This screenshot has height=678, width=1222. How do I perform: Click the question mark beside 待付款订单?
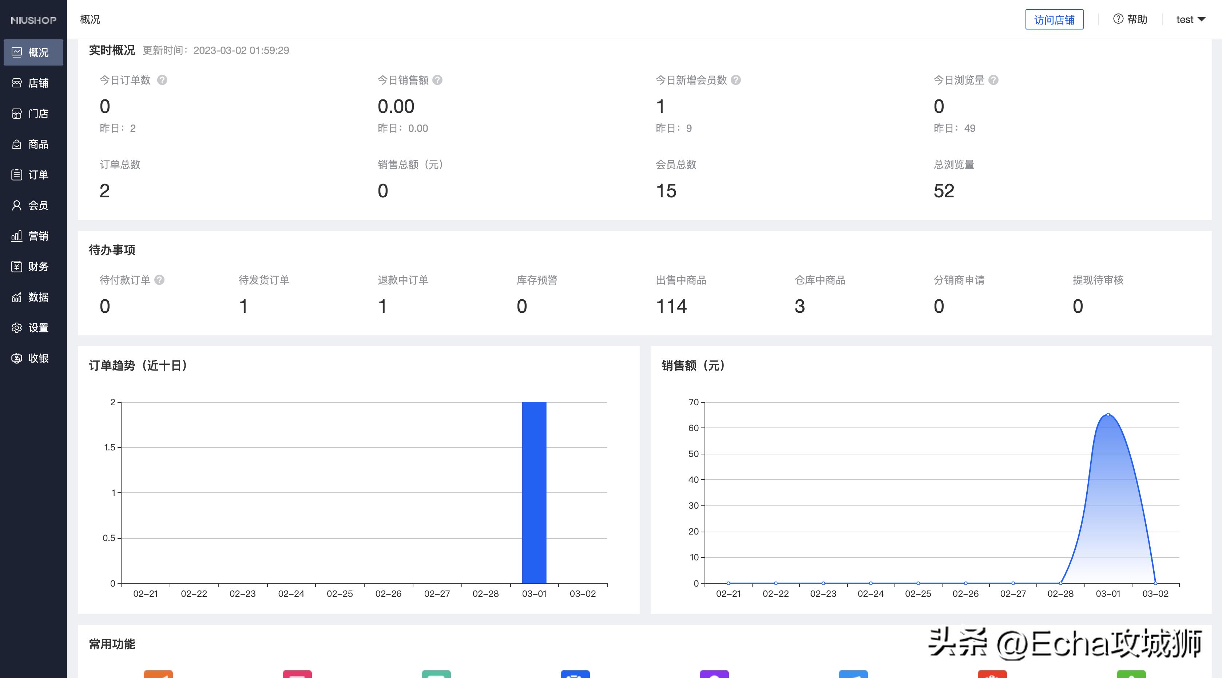(160, 280)
